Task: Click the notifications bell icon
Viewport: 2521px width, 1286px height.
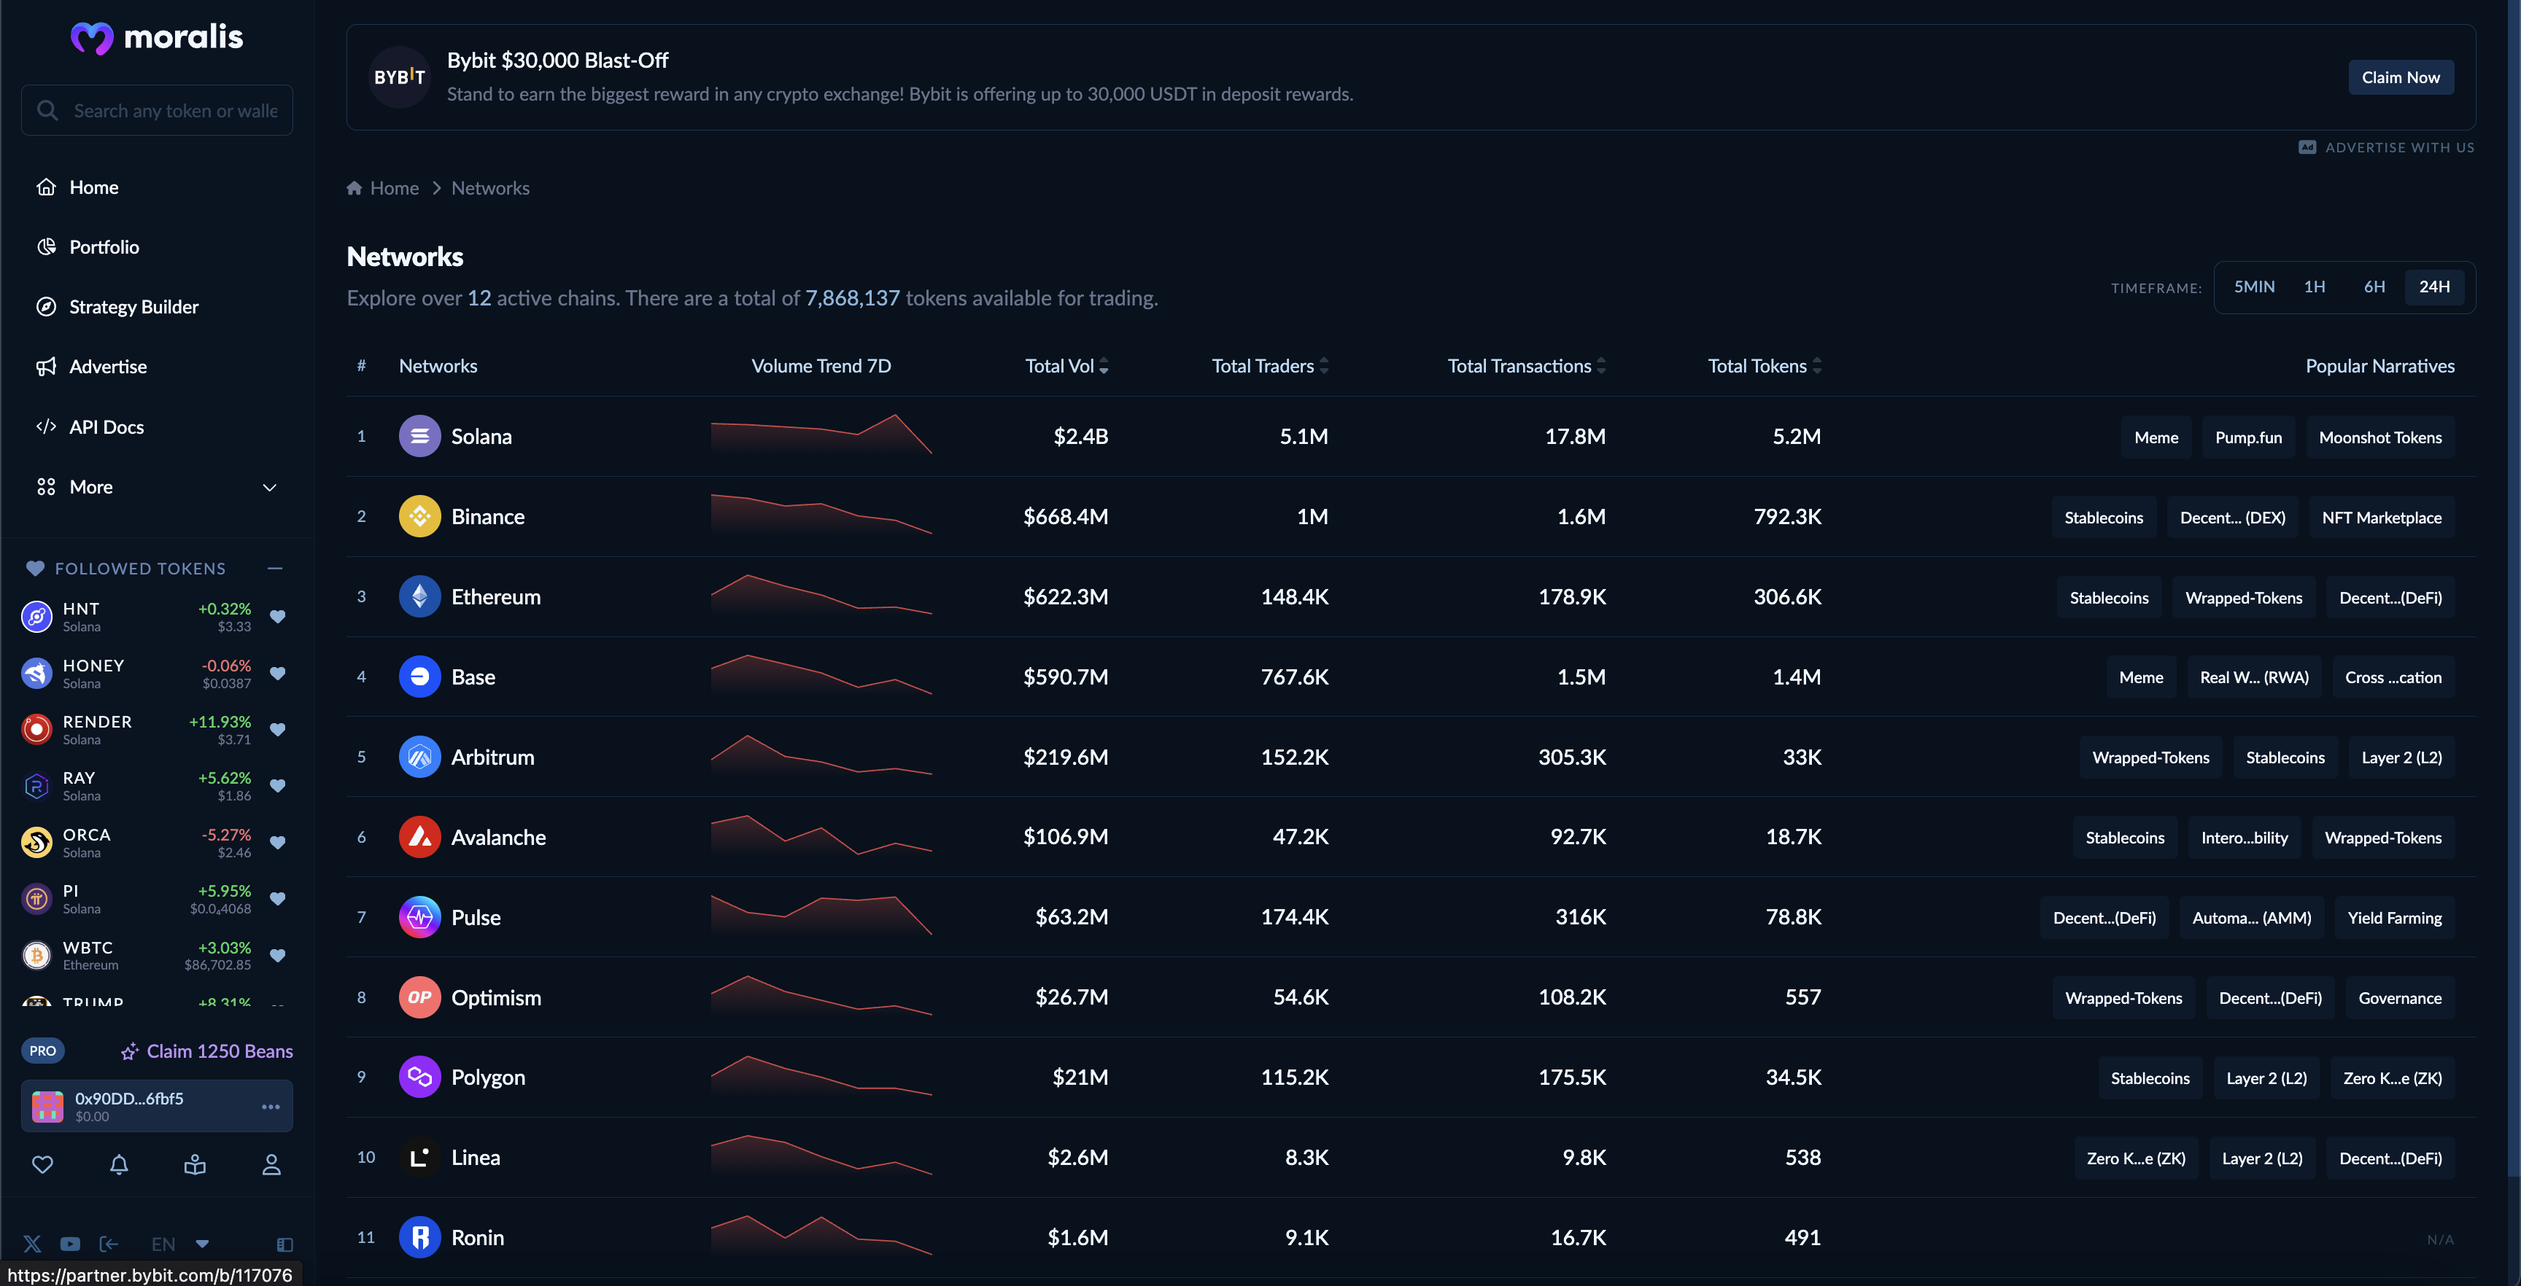Action: [118, 1165]
